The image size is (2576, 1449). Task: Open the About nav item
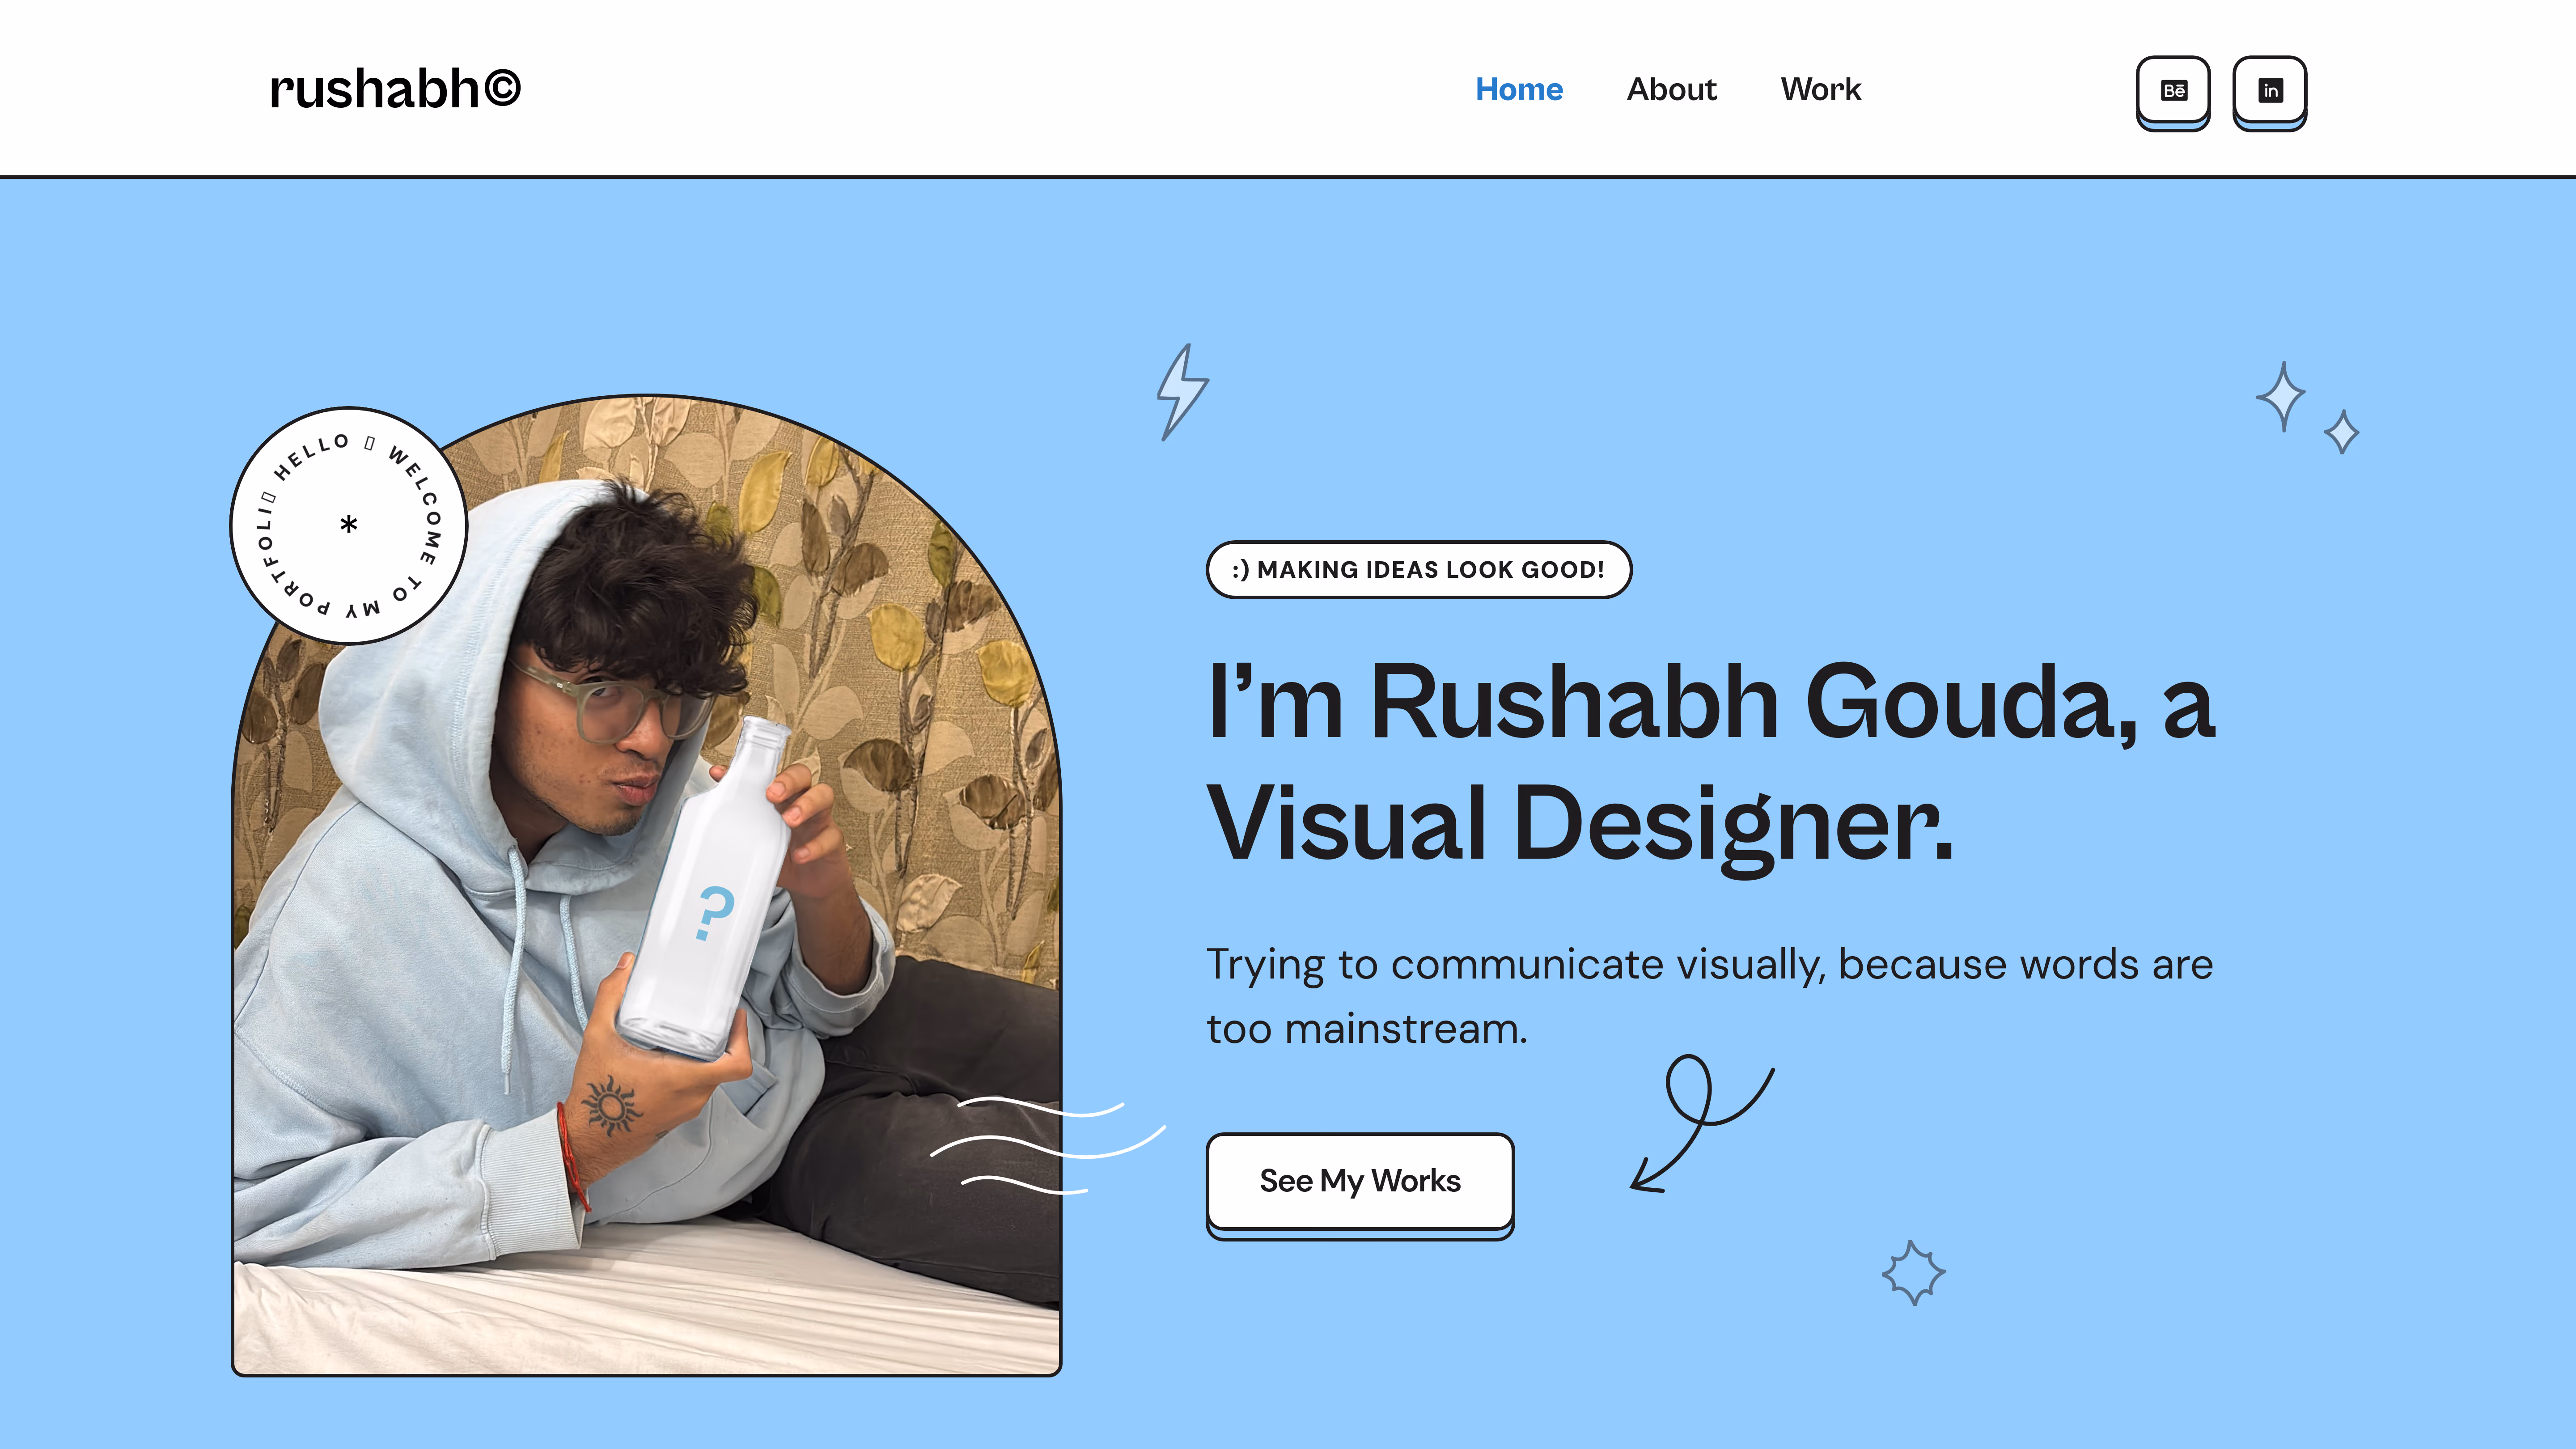point(1671,90)
